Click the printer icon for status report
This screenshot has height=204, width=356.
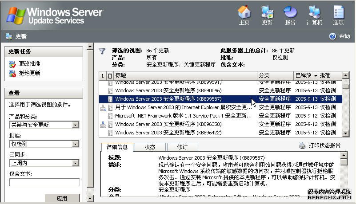coord(302,145)
